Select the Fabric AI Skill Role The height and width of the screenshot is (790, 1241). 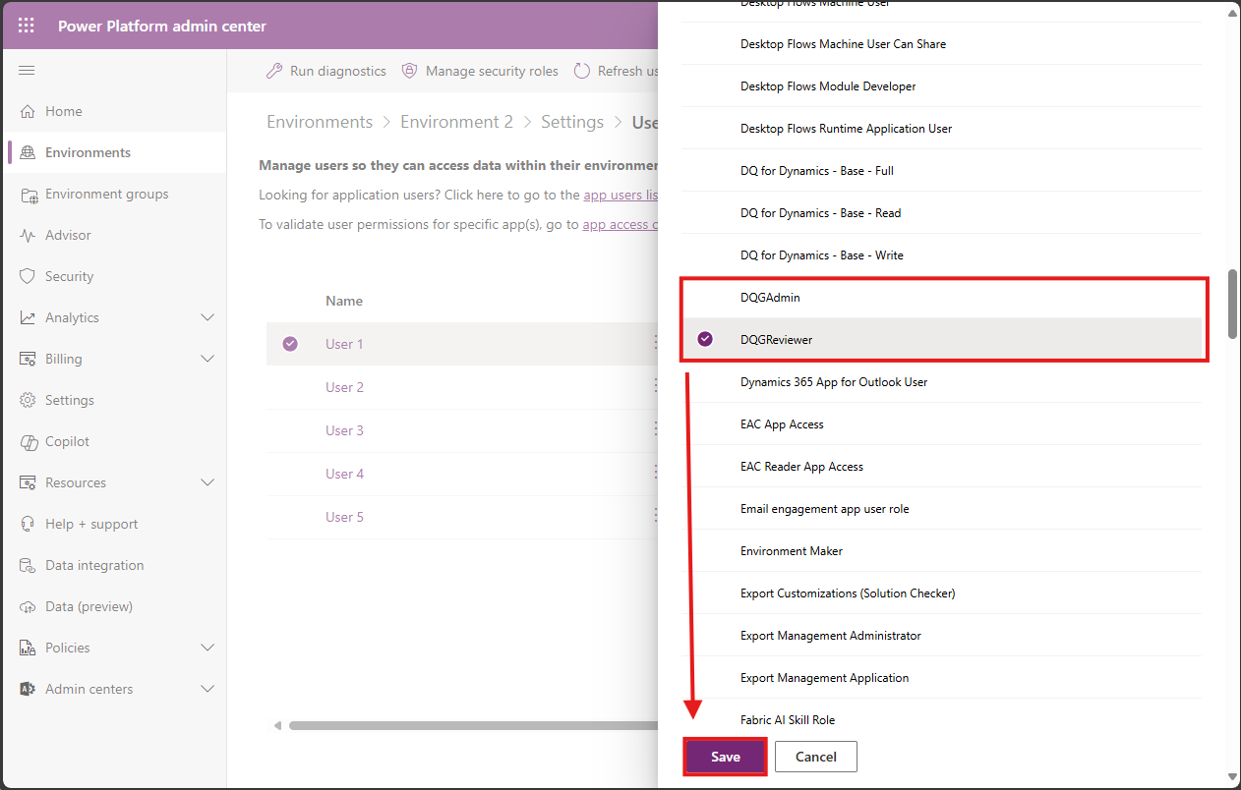pos(941,719)
